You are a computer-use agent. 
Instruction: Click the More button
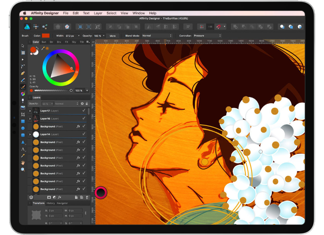coord(113,36)
